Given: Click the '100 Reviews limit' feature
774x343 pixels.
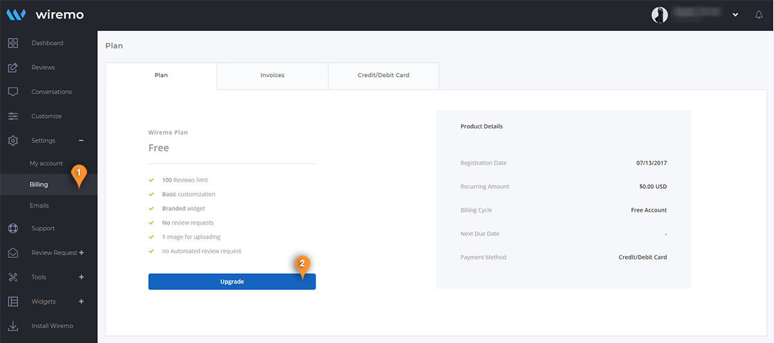Looking at the screenshot, I should tap(185, 180).
